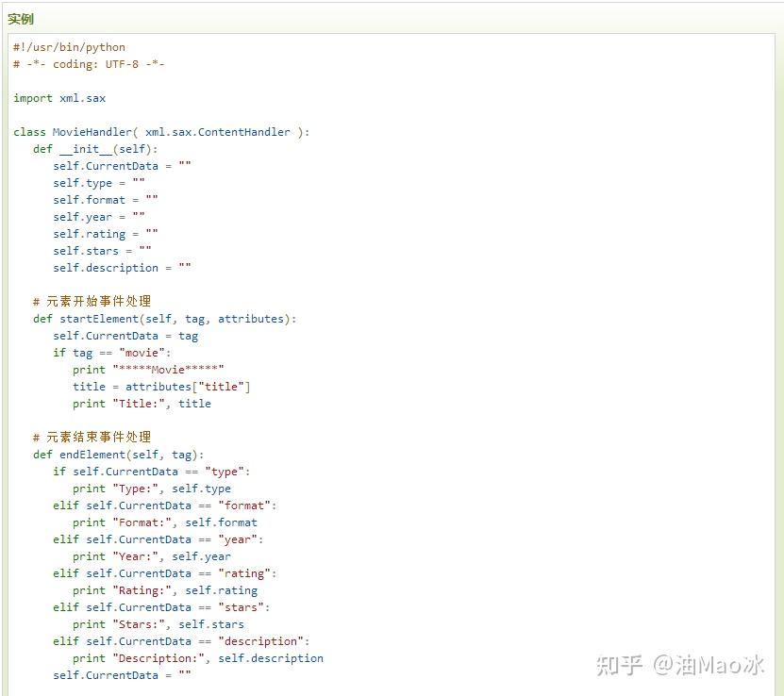
Task: Click the 'elif self.CurrentData == "rating":' line
Action: (164, 574)
